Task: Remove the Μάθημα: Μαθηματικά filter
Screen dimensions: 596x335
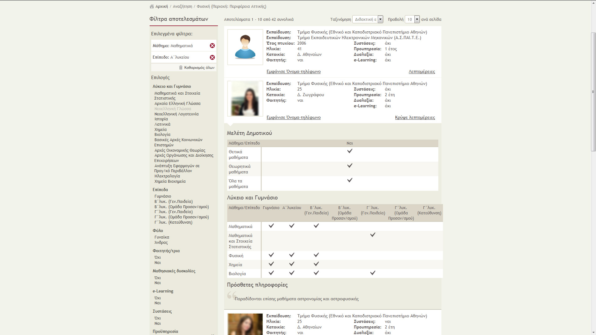Action: click(x=212, y=46)
